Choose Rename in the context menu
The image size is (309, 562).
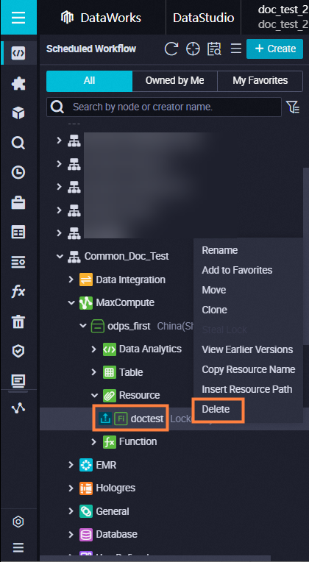coord(220,250)
